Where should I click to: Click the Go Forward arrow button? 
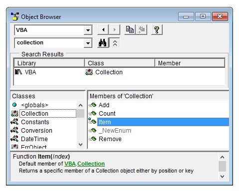pos(114,30)
